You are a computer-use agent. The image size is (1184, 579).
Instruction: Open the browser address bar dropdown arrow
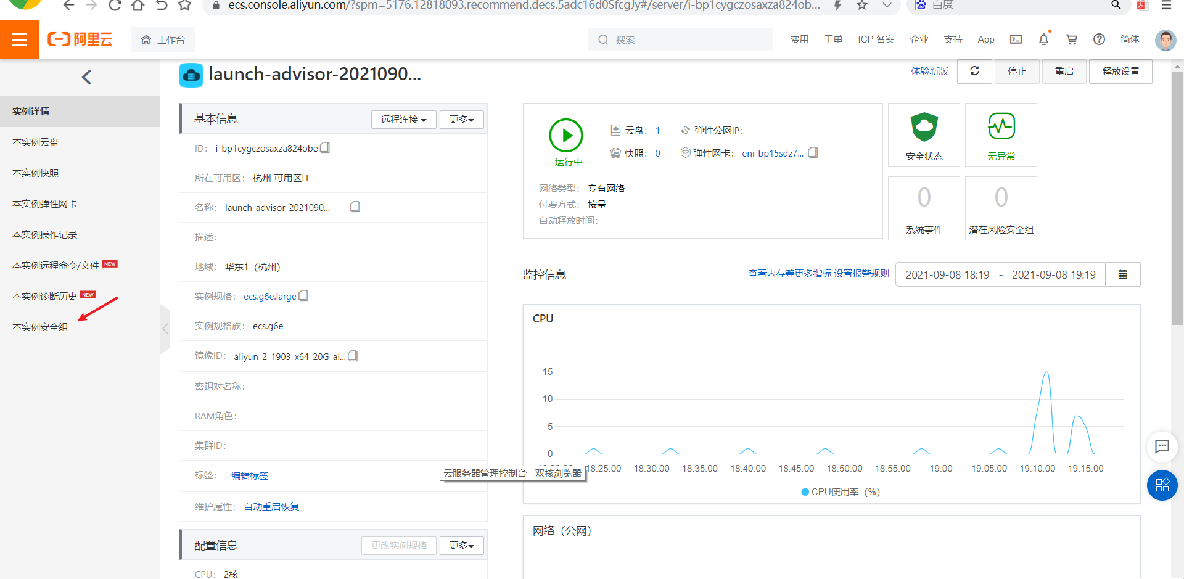coord(887,6)
